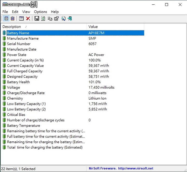Image resolution: width=187 pixels, height=172 pixels.
Task: Click battery icon beside Battery Health
Action: 4,82
